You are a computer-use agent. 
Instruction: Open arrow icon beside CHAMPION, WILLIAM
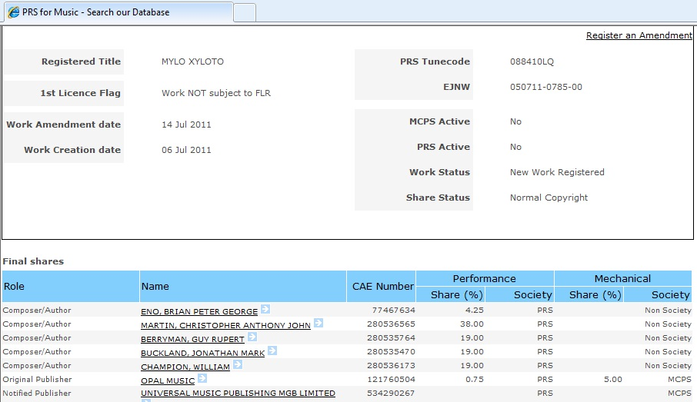(238, 364)
